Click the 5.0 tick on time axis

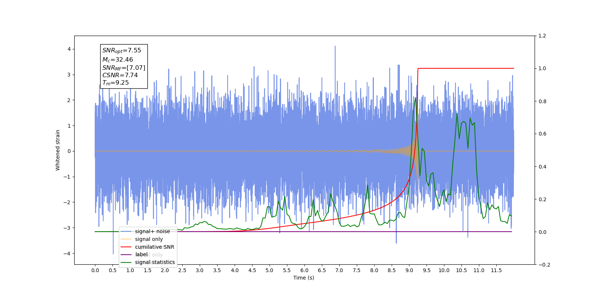270,270
